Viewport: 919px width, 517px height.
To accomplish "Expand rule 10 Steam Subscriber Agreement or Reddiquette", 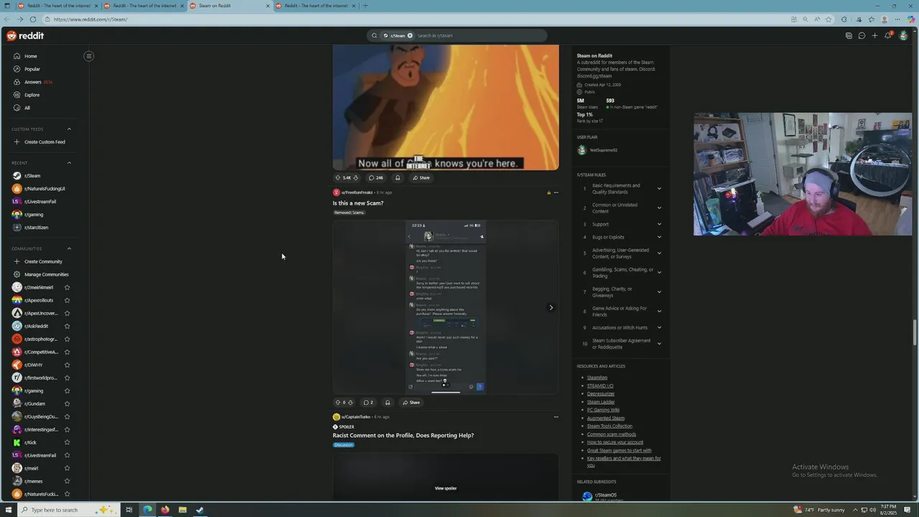I will (659, 344).
